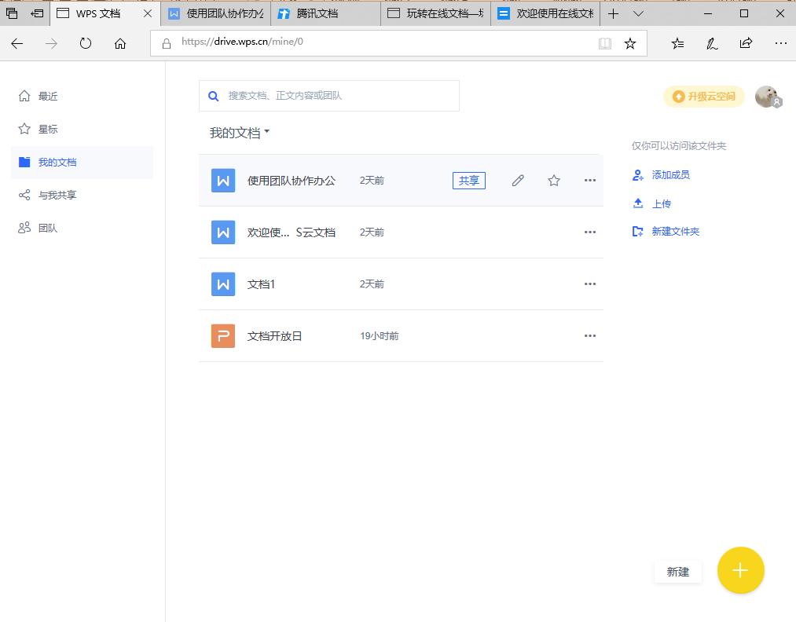This screenshot has width=796, height=622.
Task: Click the 升级云空间 upgrade button
Action: point(704,97)
